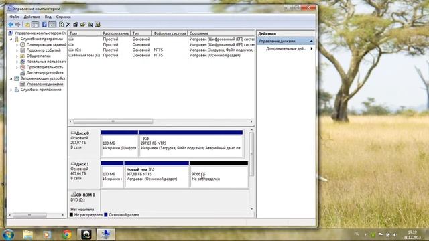Expand the Службы и приложения branch
Screen dimensions: 429x241
click(x=11, y=90)
